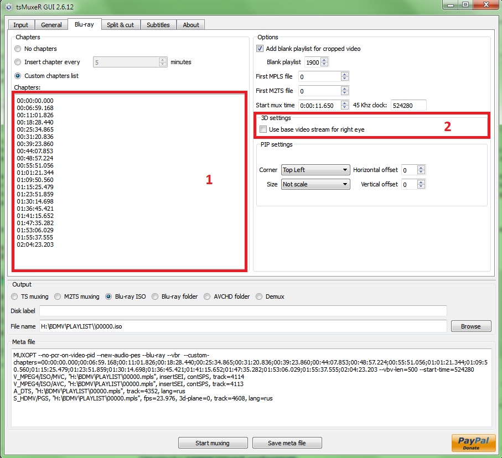
Task: Click chapter entry 00:31:20.836
Action: pyautogui.click(x=35, y=137)
